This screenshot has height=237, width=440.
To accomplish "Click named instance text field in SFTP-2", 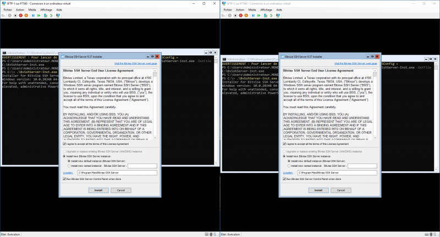I will coord(362,166).
